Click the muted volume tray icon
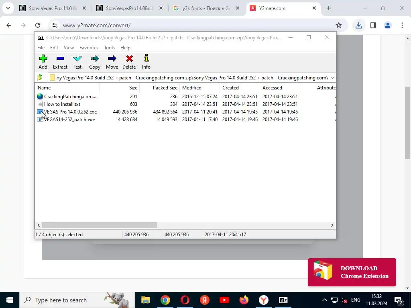Image resolution: width=411 pixels, height=308 pixels. [x=344, y=300]
